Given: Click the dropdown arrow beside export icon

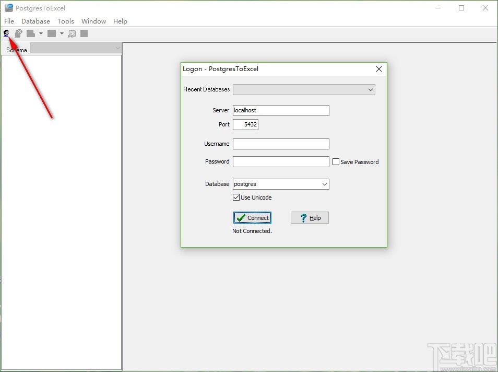Looking at the screenshot, I should (x=41, y=33).
